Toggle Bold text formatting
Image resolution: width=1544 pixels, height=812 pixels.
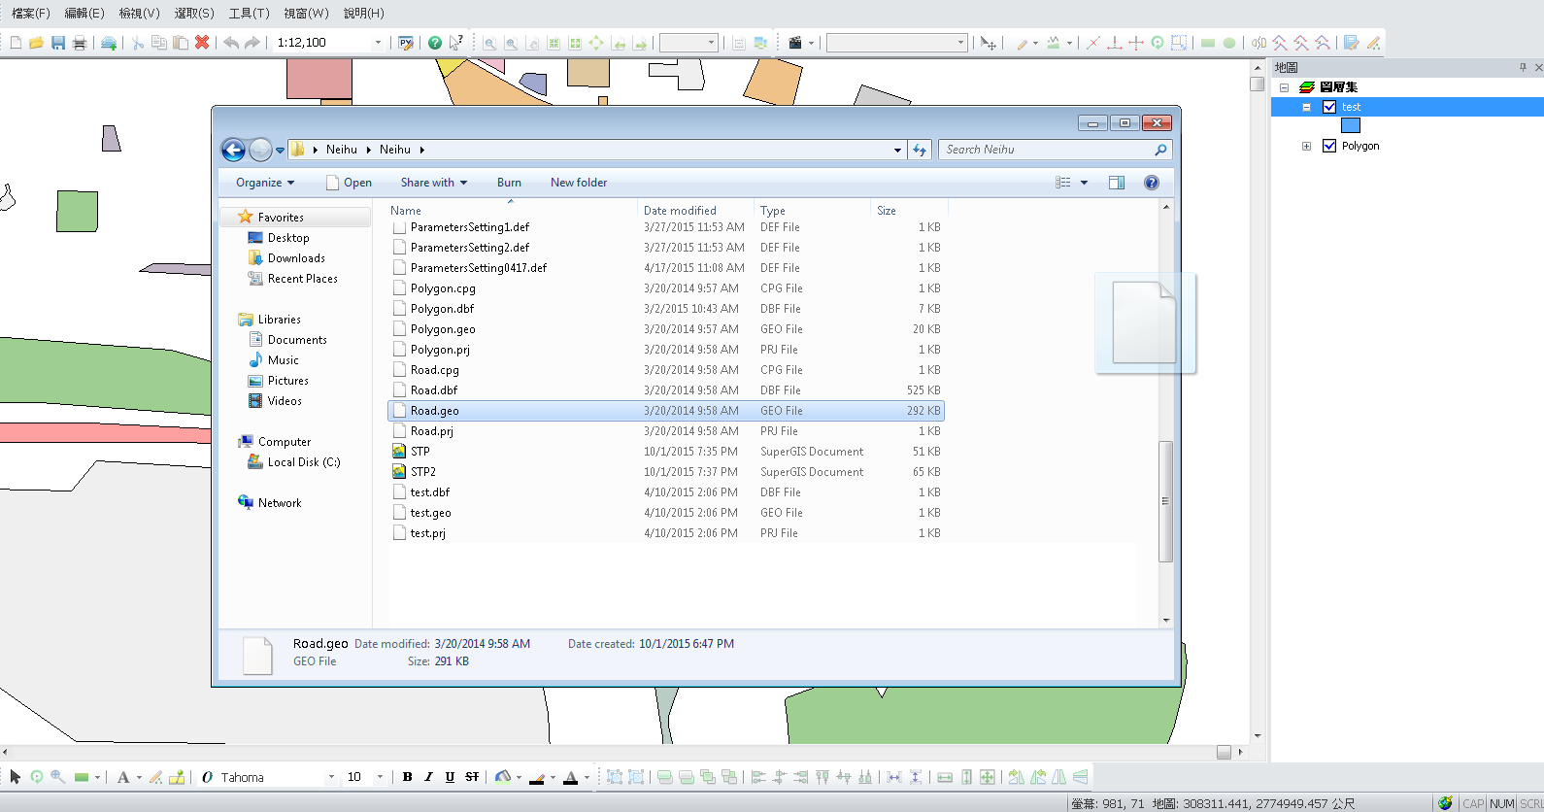click(x=408, y=777)
